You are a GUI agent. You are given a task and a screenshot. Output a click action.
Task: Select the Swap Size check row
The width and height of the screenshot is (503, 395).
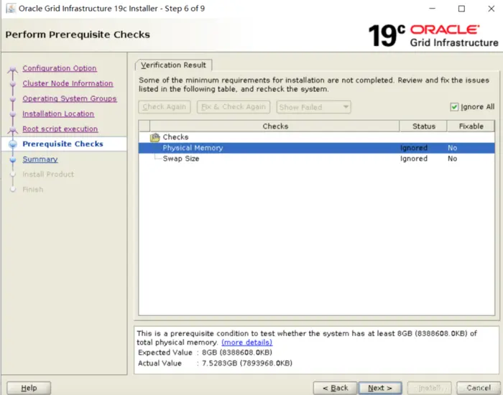click(x=317, y=159)
